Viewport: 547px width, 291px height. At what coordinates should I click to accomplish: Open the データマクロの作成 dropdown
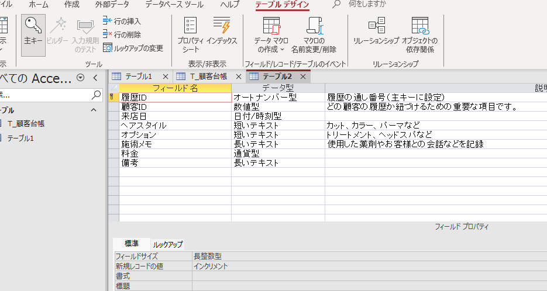point(271,35)
